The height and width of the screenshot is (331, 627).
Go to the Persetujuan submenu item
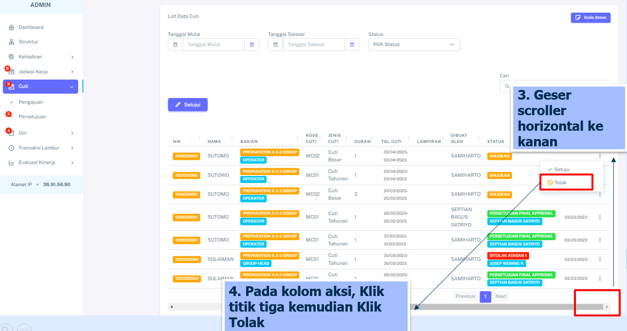point(32,117)
